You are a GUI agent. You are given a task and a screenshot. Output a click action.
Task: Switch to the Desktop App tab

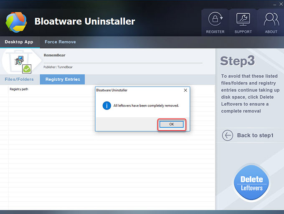[x=19, y=42]
